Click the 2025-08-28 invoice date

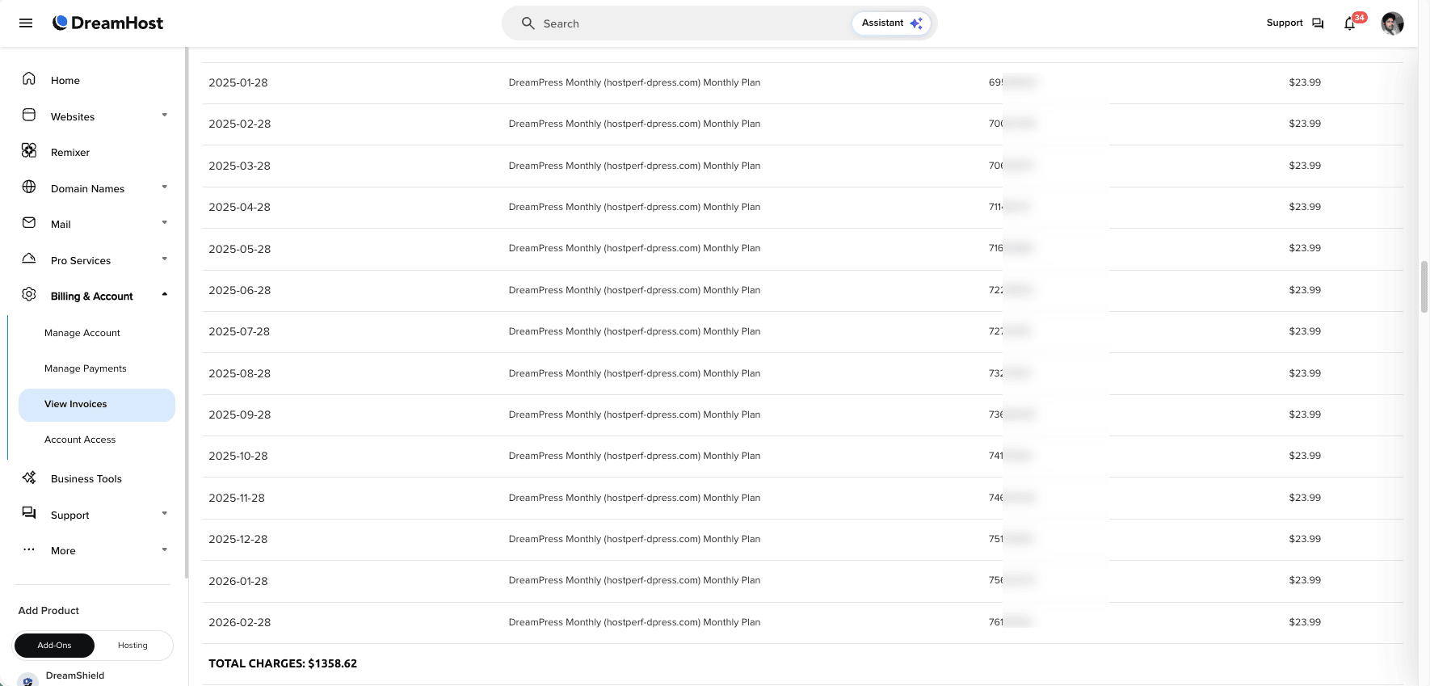click(240, 373)
